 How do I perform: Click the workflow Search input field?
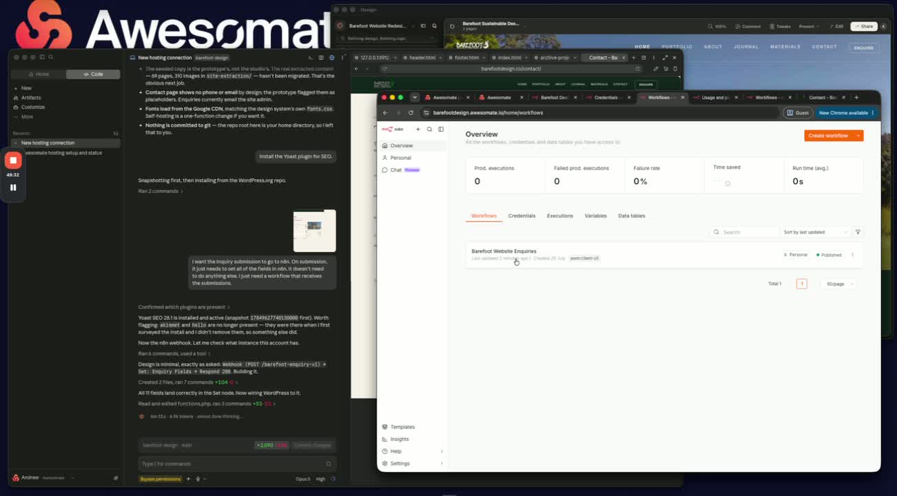tap(744, 232)
